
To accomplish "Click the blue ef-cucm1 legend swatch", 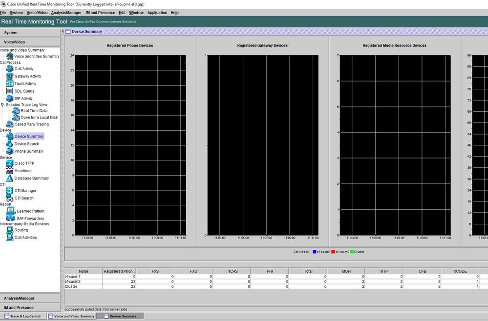I will tap(314, 252).
